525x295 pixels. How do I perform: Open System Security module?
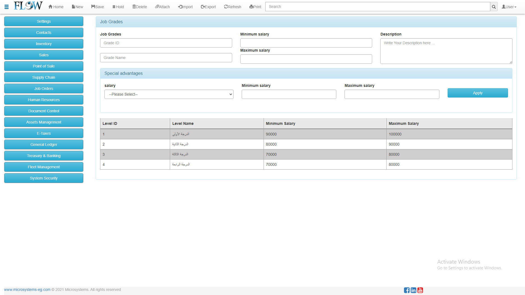[x=44, y=178]
